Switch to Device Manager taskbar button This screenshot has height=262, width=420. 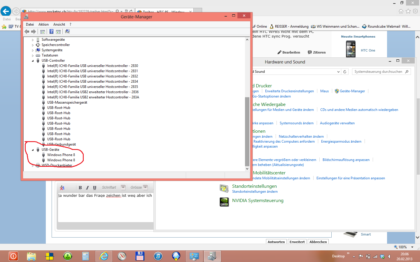pyautogui.click(x=212, y=256)
